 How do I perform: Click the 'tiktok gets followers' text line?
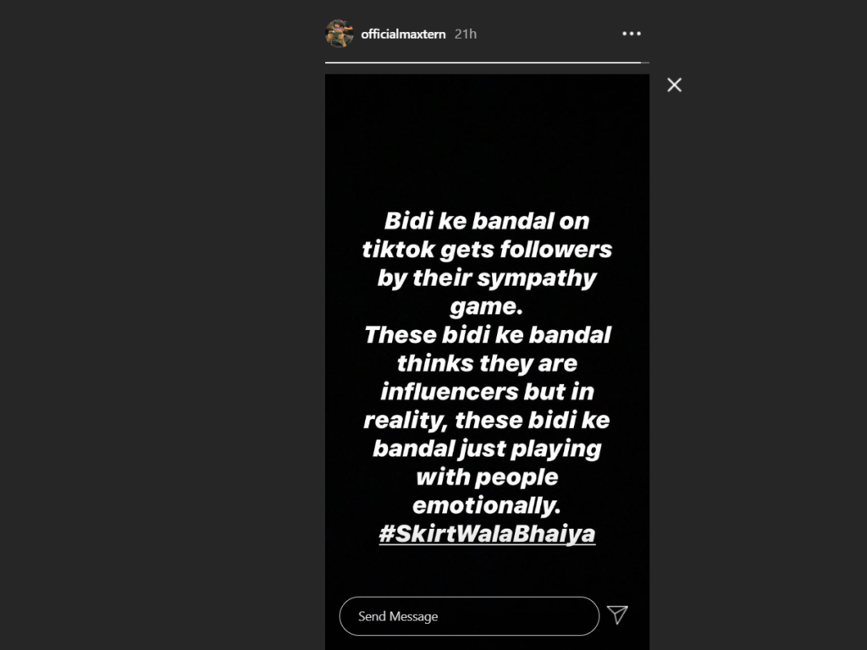pyautogui.click(x=487, y=250)
